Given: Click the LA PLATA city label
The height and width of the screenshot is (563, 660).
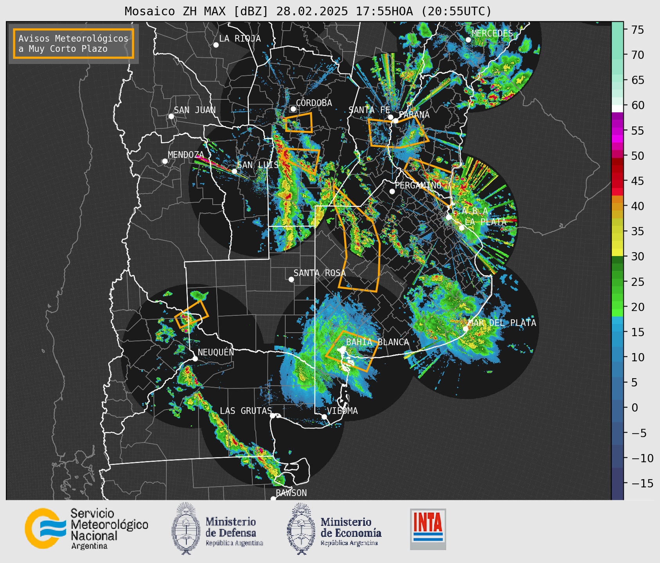Looking at the screenshot, I should coord(486,222).
